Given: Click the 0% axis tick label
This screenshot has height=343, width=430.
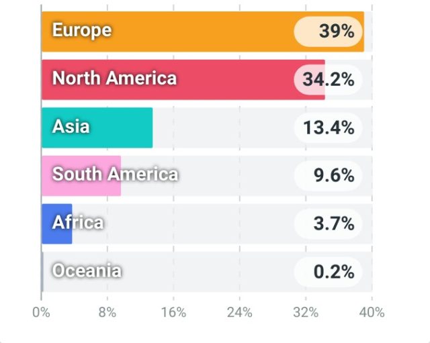Looking at the screenshot, I should click(41, 312).
